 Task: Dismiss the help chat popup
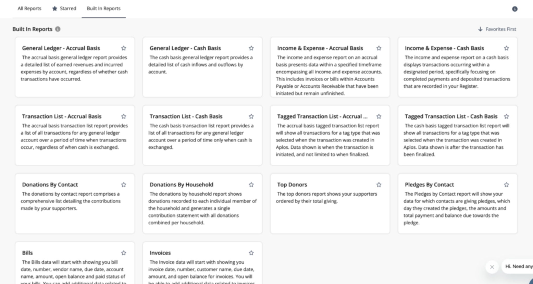tap(492, 267)
